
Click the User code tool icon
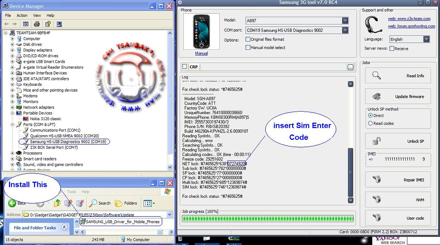[x=376, y=217]
